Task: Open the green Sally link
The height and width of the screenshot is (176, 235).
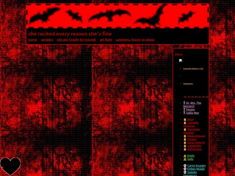Action: (190, 159)
